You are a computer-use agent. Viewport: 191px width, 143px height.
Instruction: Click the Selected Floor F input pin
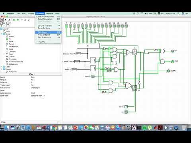tap(78, 54)
